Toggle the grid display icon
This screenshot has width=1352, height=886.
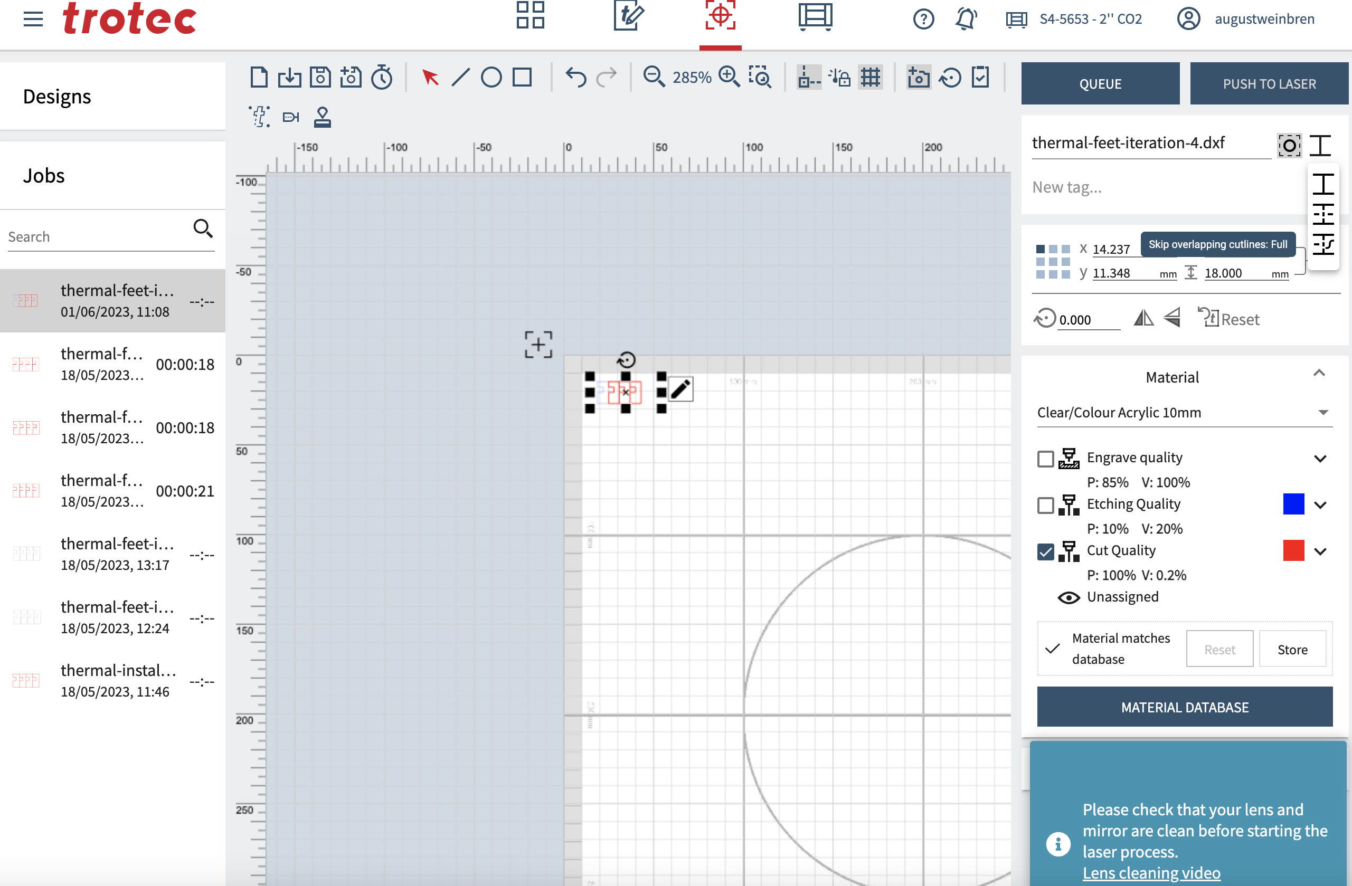869,77
